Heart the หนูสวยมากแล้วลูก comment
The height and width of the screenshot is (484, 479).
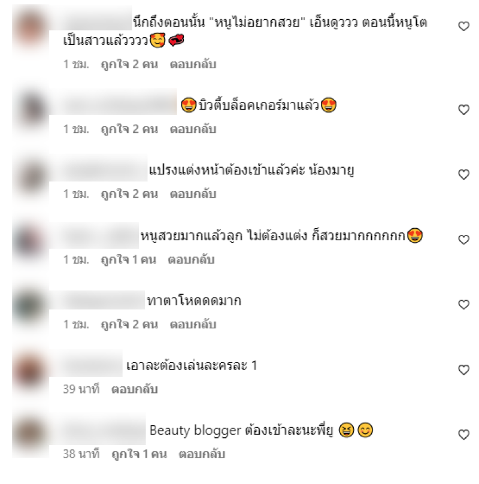pyautogui.click(x=463, y=240)
